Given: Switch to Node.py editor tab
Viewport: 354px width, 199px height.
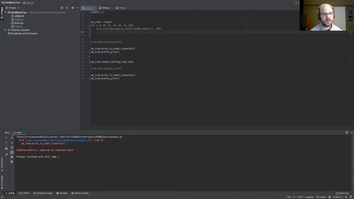Looking at the screenshot, I should click(105, 8).
